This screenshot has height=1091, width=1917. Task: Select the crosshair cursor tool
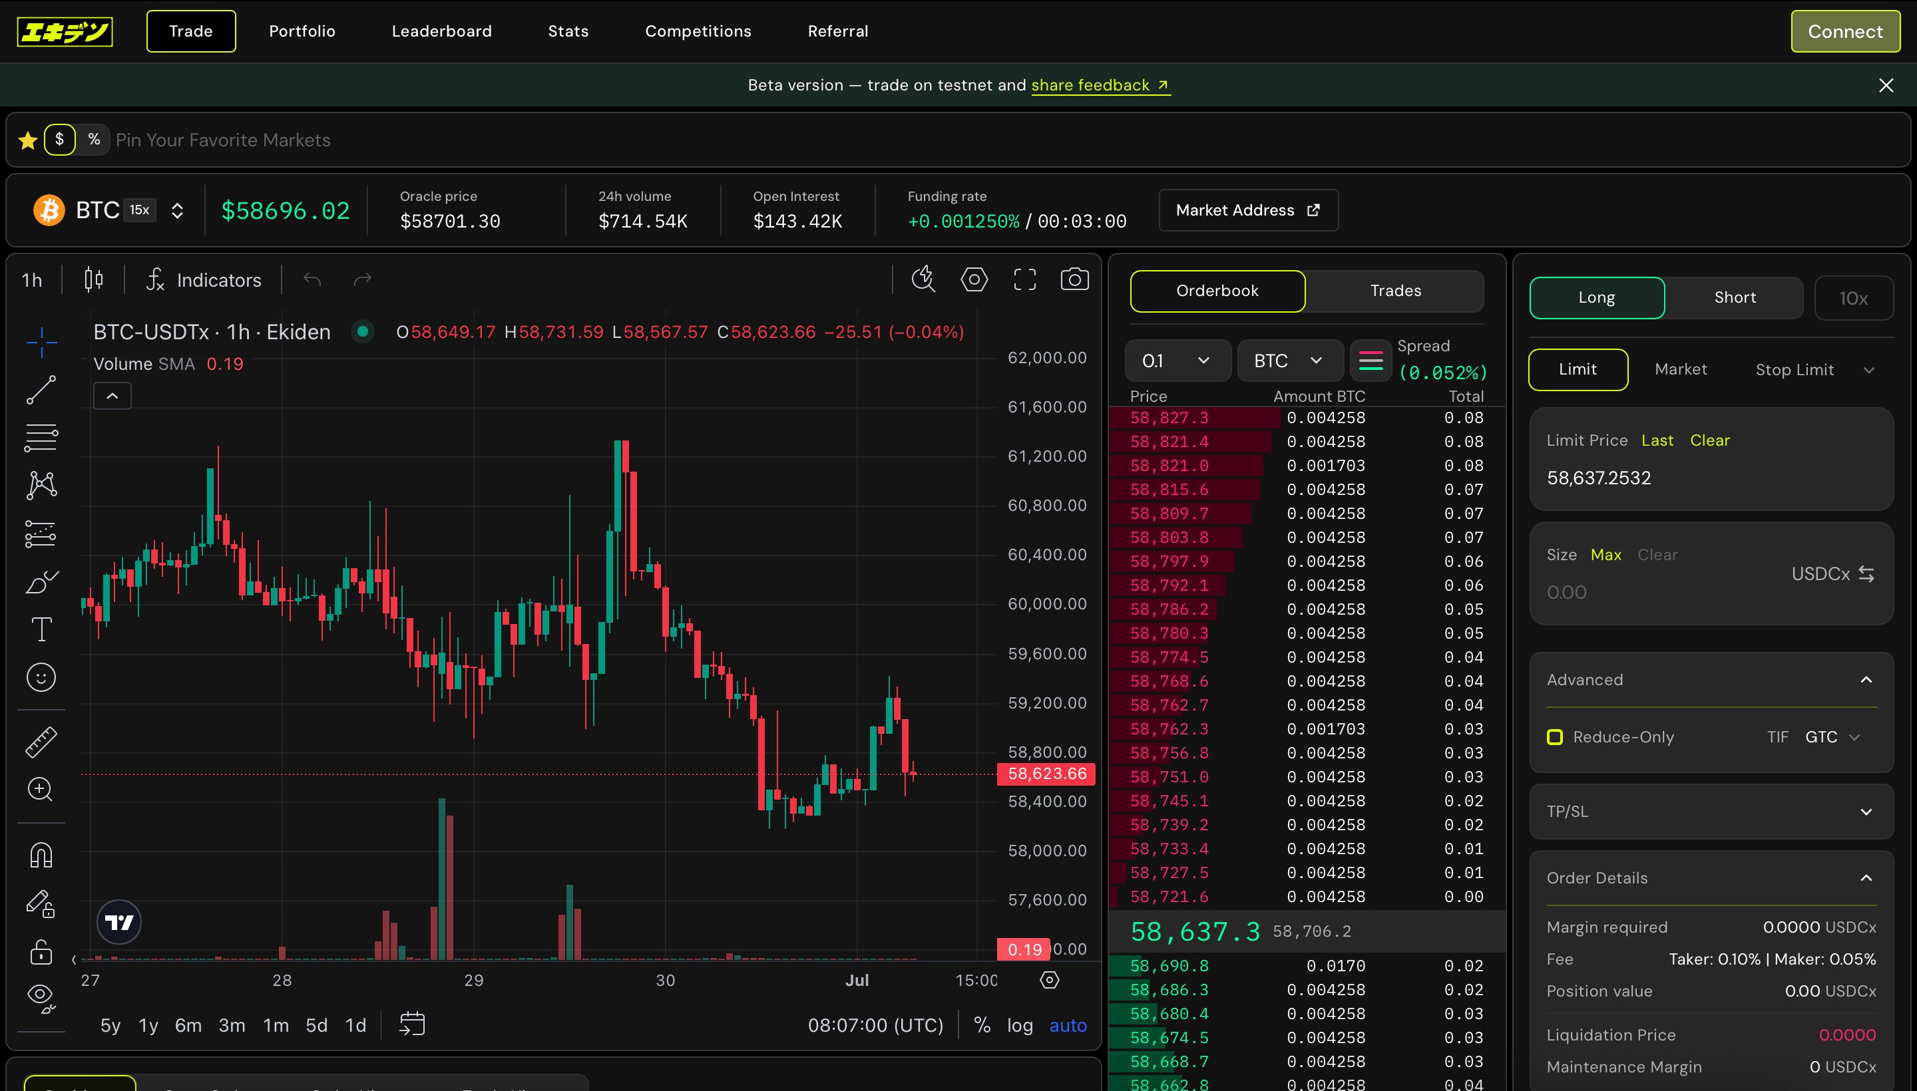click(x=41, y=342)
